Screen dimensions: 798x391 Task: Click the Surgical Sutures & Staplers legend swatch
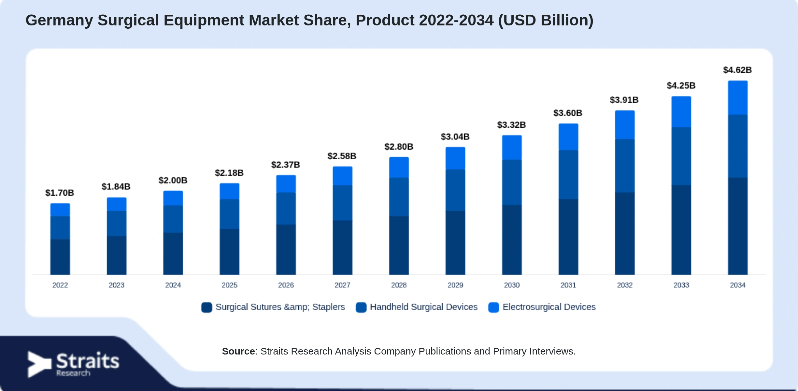(207, 307)
